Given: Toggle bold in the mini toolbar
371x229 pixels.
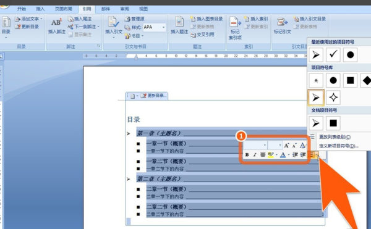Looking at the screenshot, I should [247, 155].
